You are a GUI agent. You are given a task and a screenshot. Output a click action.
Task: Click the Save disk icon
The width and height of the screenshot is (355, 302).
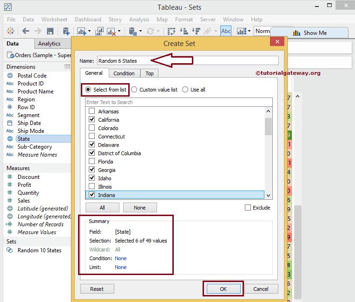tap(50, 31)
